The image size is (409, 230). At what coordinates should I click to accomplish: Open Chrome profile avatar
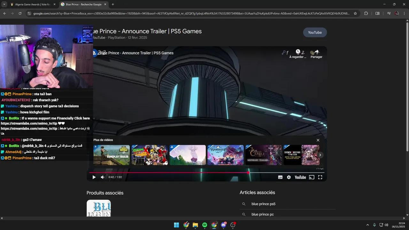pos(397,13)
